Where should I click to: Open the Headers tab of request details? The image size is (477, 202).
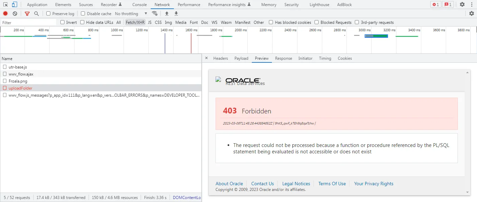point(221,58)
